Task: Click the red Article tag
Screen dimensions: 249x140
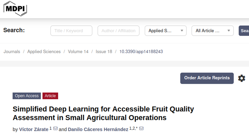Action: pyautogui.click(x=50, y=96)
